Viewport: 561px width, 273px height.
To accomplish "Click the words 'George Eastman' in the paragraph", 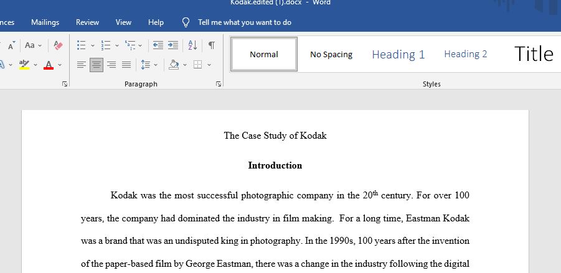I will 220,264.
